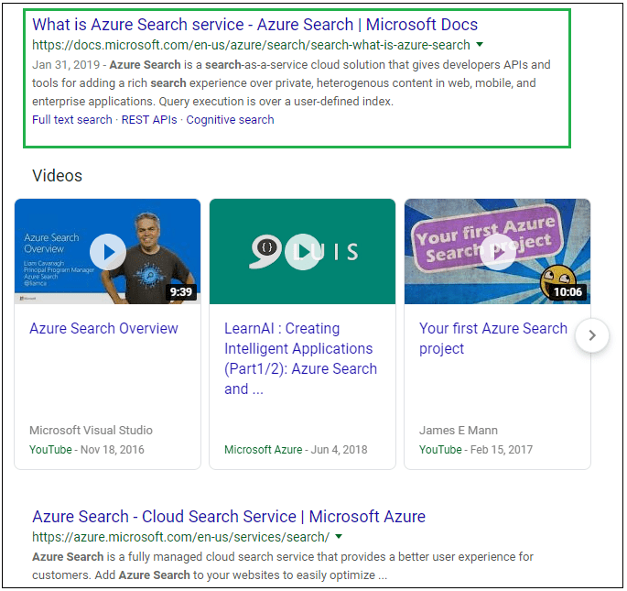Image resolution: width=627 pixels, height=591 pixels.
Task: Click the docs.microsoft.com result URL text
Action: pyautogui.click(x=251, y=45)
